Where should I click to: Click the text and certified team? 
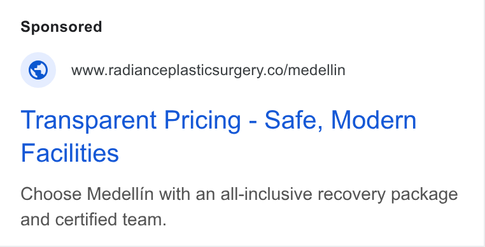click(94, 220)
